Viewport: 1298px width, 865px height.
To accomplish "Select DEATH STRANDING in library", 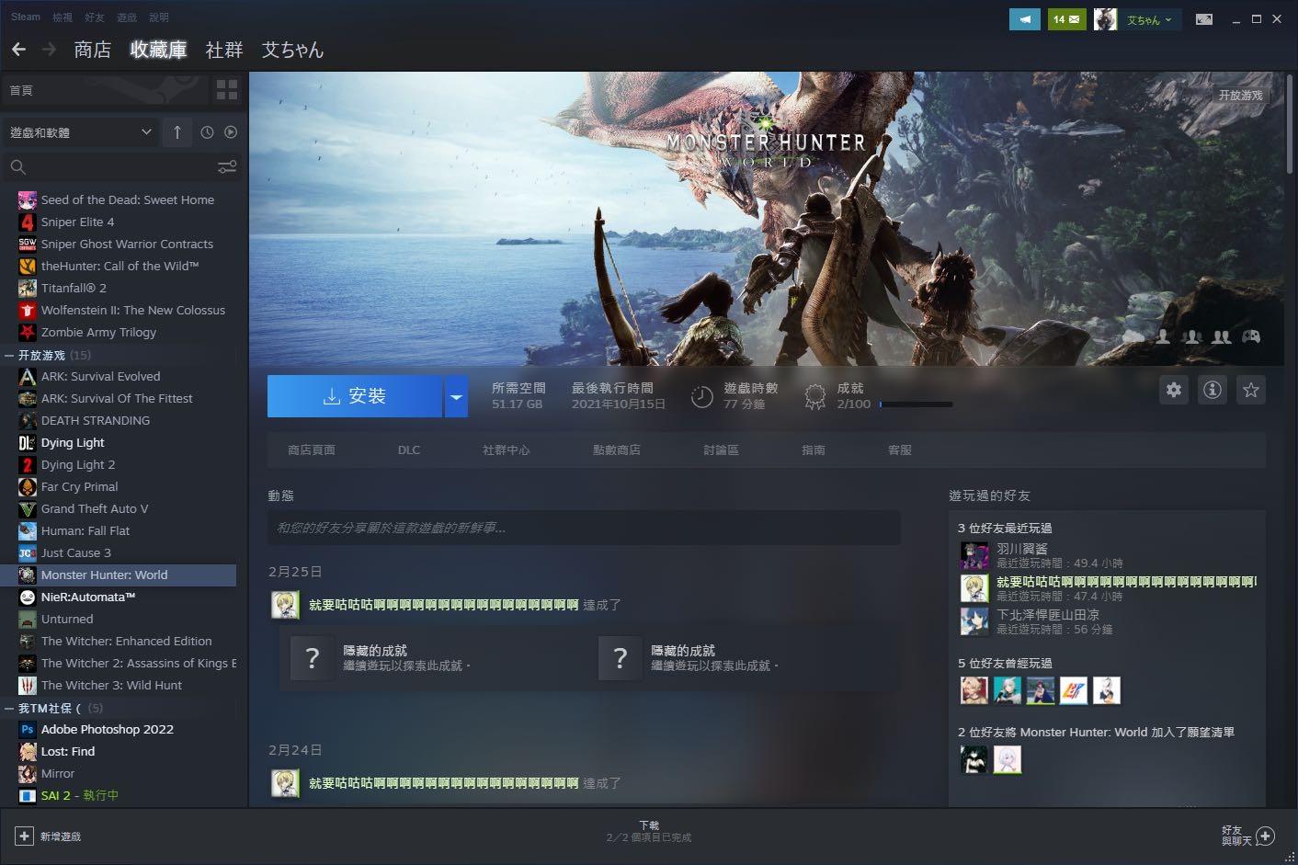I will (x=95, y=420).
